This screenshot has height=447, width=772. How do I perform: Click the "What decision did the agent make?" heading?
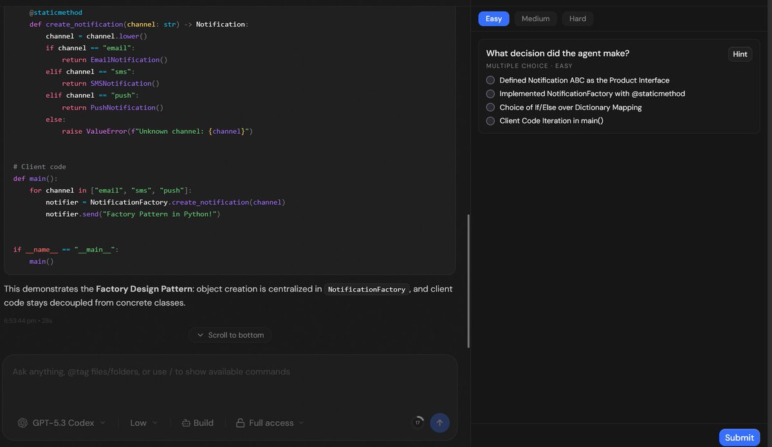click(x=558, y=53)
